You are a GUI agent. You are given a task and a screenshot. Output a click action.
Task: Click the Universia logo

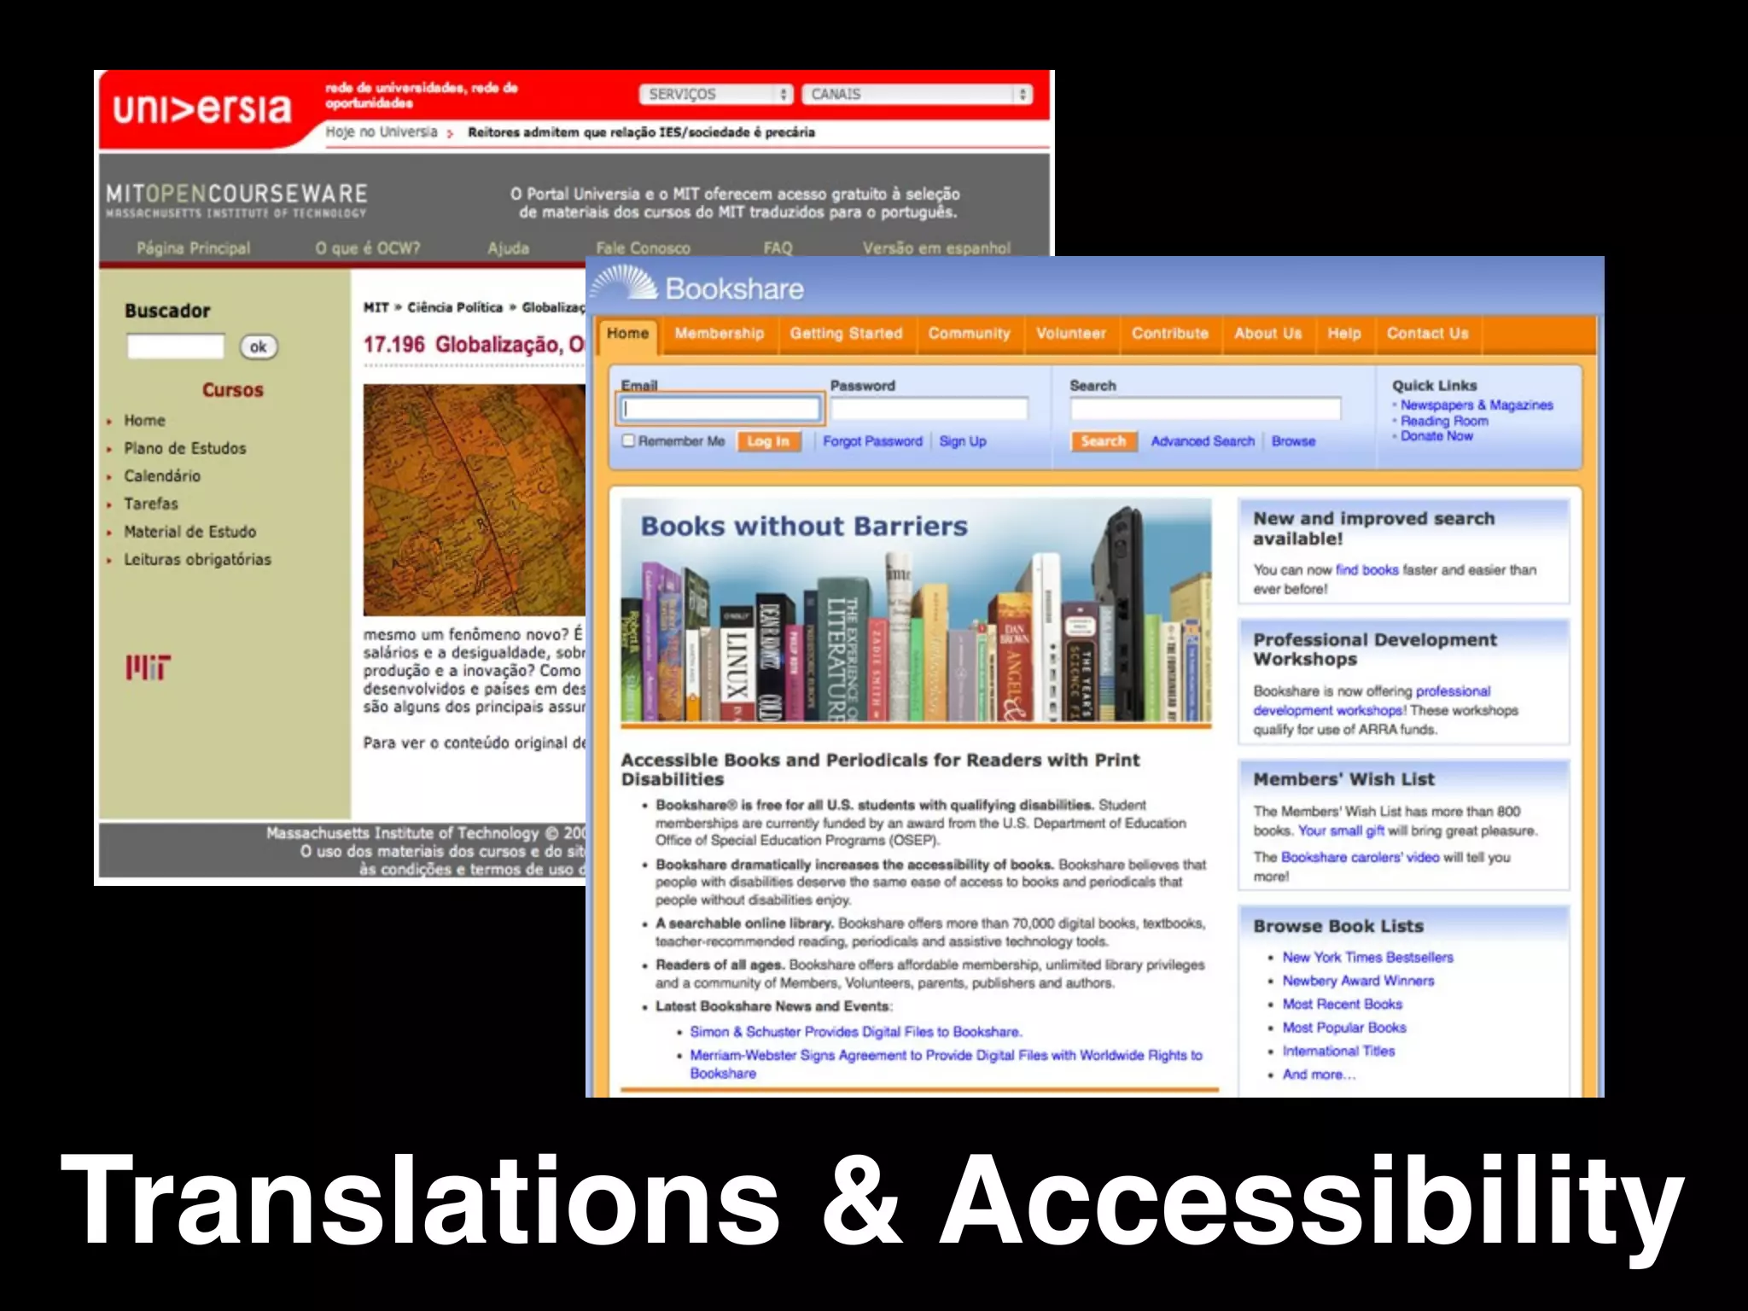(x=202, y=109)
